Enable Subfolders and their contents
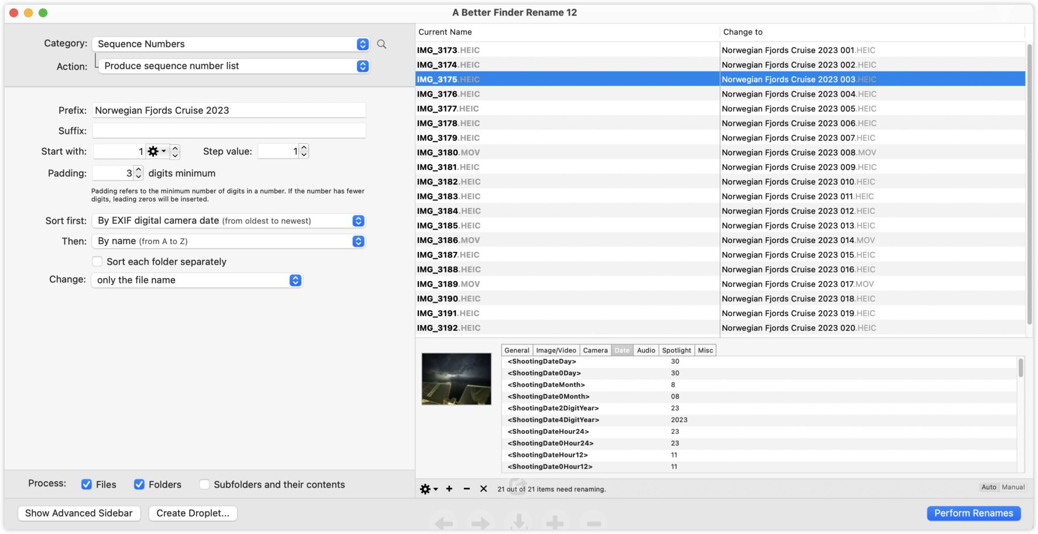Image resolution: width=1038 pixels, height=534 pixels. [204, 484]
